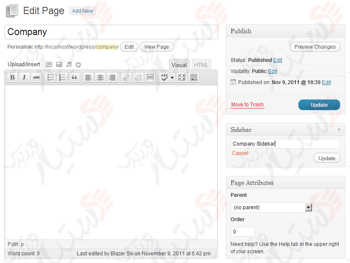This screenshot has width=350, height=263.
Task: Select the Visual editing tab
Action: point(179,64)
